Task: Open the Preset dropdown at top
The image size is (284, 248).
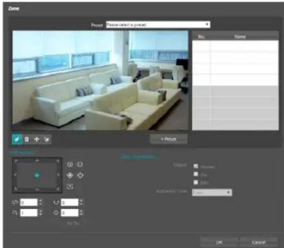Action: click(158, 25)
